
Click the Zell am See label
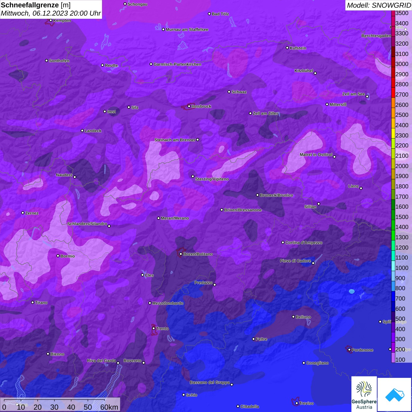353,94
